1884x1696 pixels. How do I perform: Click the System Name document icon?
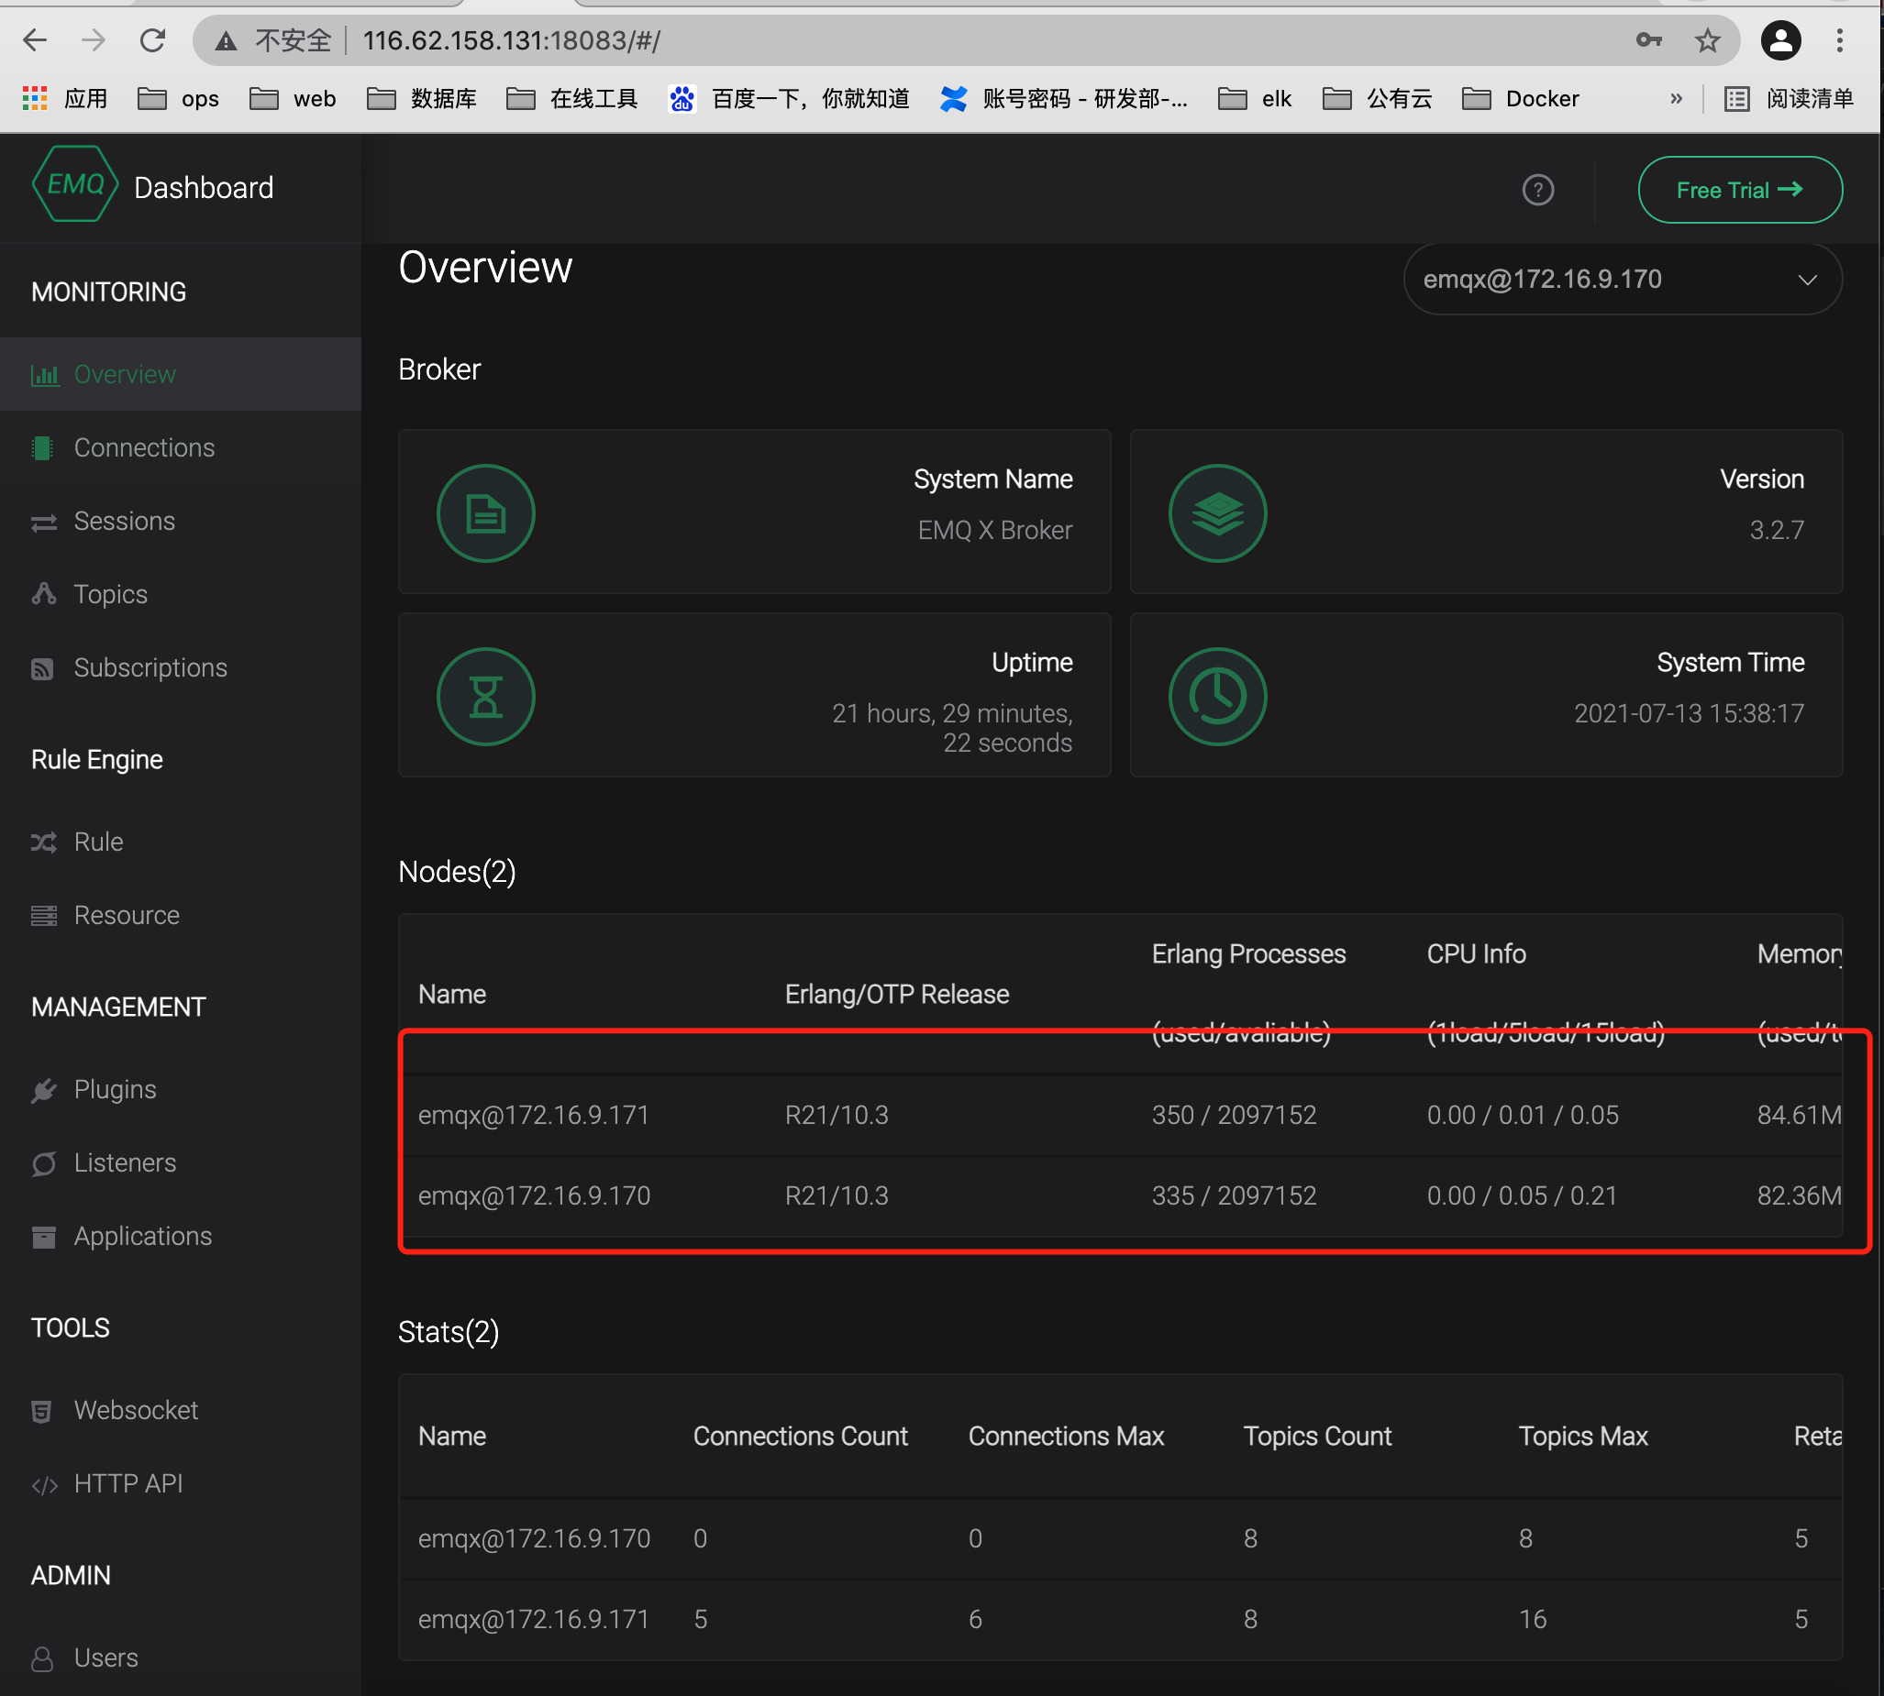click(x=486, y=513)
